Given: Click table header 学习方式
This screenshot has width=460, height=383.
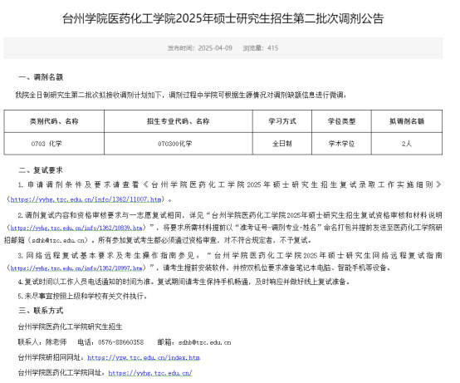Looking at the screenshot, I should [282, 121].
